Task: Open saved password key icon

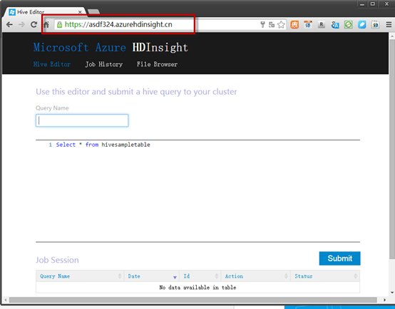Action: click(263, 25)
